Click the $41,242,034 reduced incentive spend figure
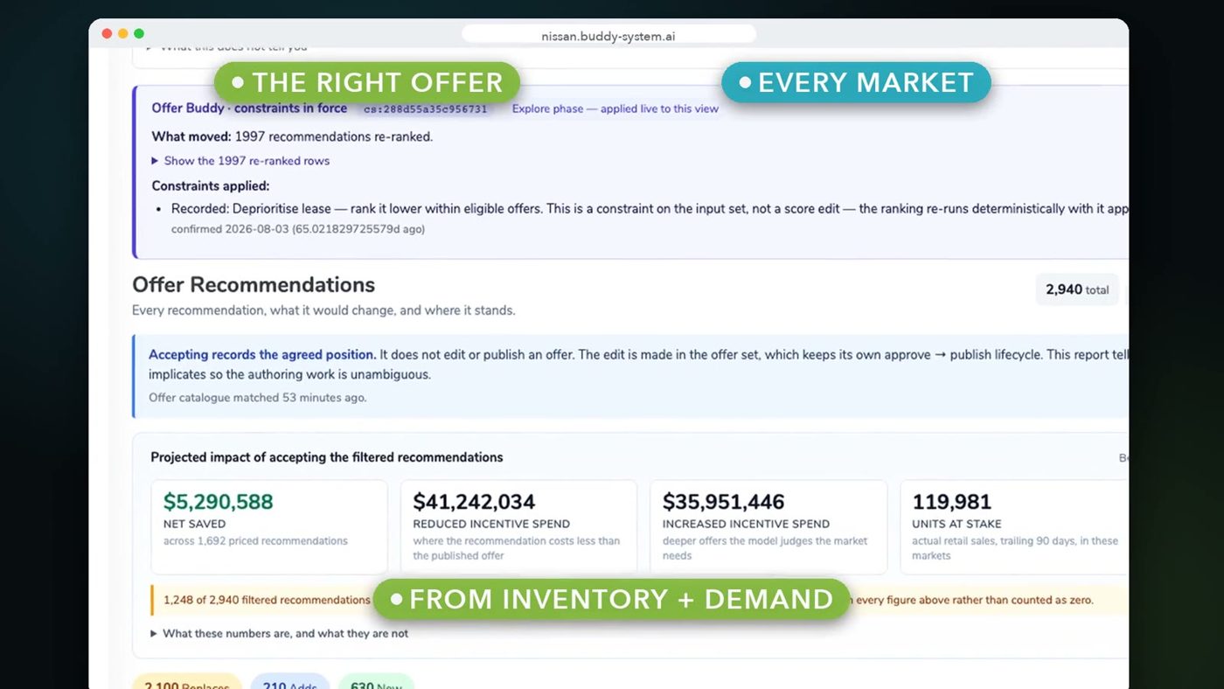Image resolution: width=1224 pixels, height=689 pixels. coord(474,502)
